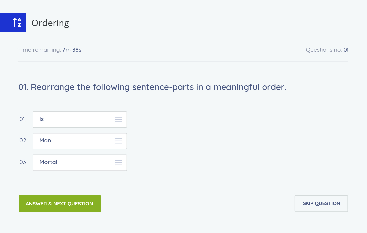
Task: Submit with Answer & Next Question button
Action: click(60, 204)
